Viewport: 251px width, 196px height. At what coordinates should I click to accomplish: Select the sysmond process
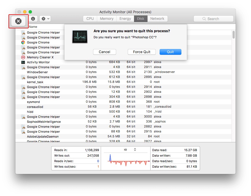pyautogui.click(x=33, y=102)
